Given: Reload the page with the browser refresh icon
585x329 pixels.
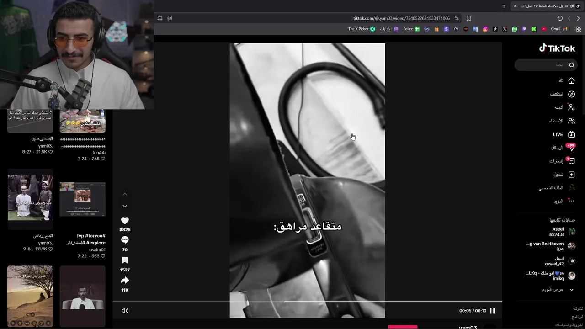Looking at the screenshot, I should coord(560,18).
